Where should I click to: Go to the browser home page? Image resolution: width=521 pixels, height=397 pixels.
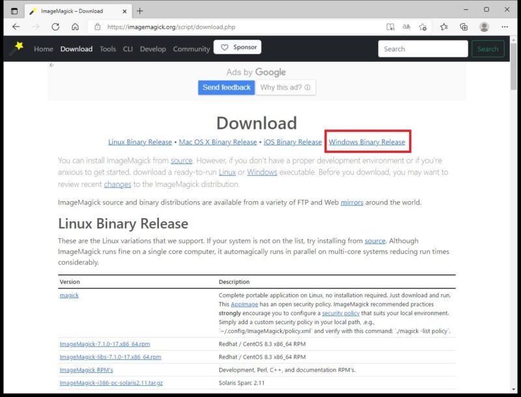pos(75,27)
